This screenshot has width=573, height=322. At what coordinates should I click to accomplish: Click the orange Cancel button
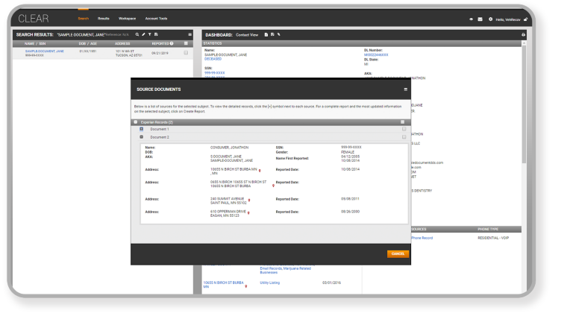click(x=398, y=253)
